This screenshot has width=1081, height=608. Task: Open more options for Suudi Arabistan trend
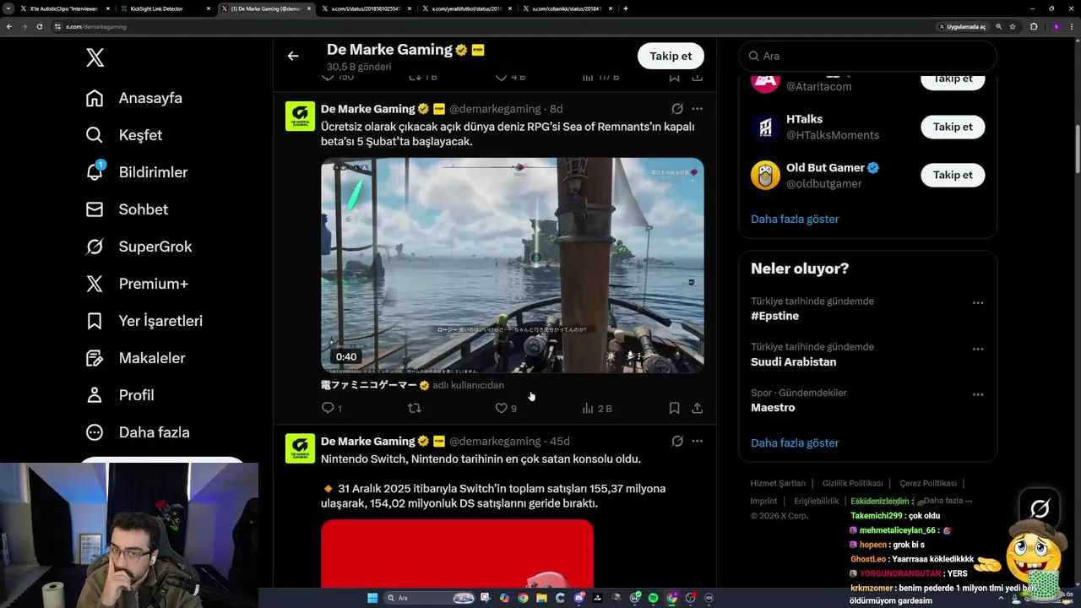977,349
